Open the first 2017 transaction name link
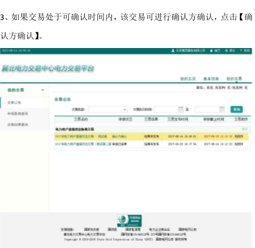Image resolution: width=255 pixels, height=248 pixels. click(81, 136)
